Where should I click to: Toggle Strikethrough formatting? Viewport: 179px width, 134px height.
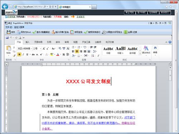(33, 55)
